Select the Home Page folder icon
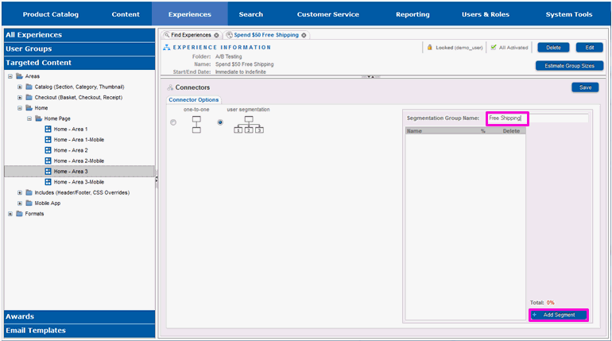Viewport: 612px width, 341px height. [x=38, y=118]
